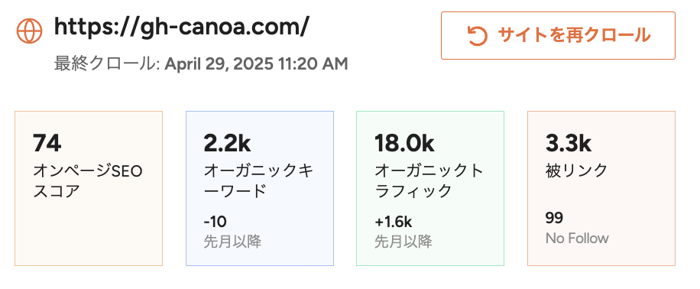This screenshot has width=700, height=289.
Task: Select the オーガニックキーワード card
Action: point(260,189)
